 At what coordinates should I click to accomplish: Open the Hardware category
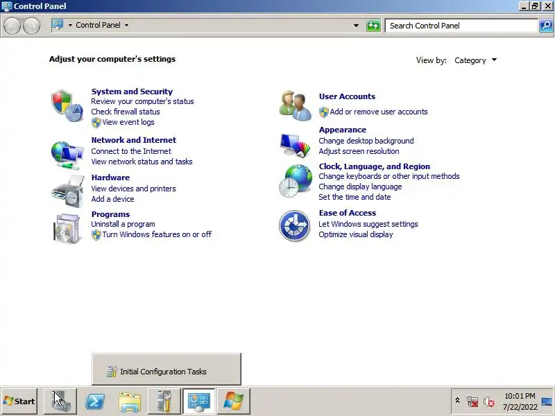tap(110, 177)
